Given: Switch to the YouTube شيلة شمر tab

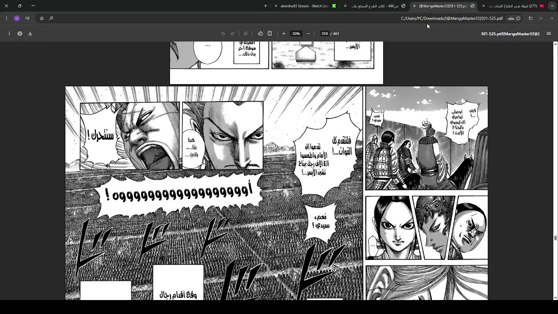Looking at the screenshot, I should [x=514, y=6].
